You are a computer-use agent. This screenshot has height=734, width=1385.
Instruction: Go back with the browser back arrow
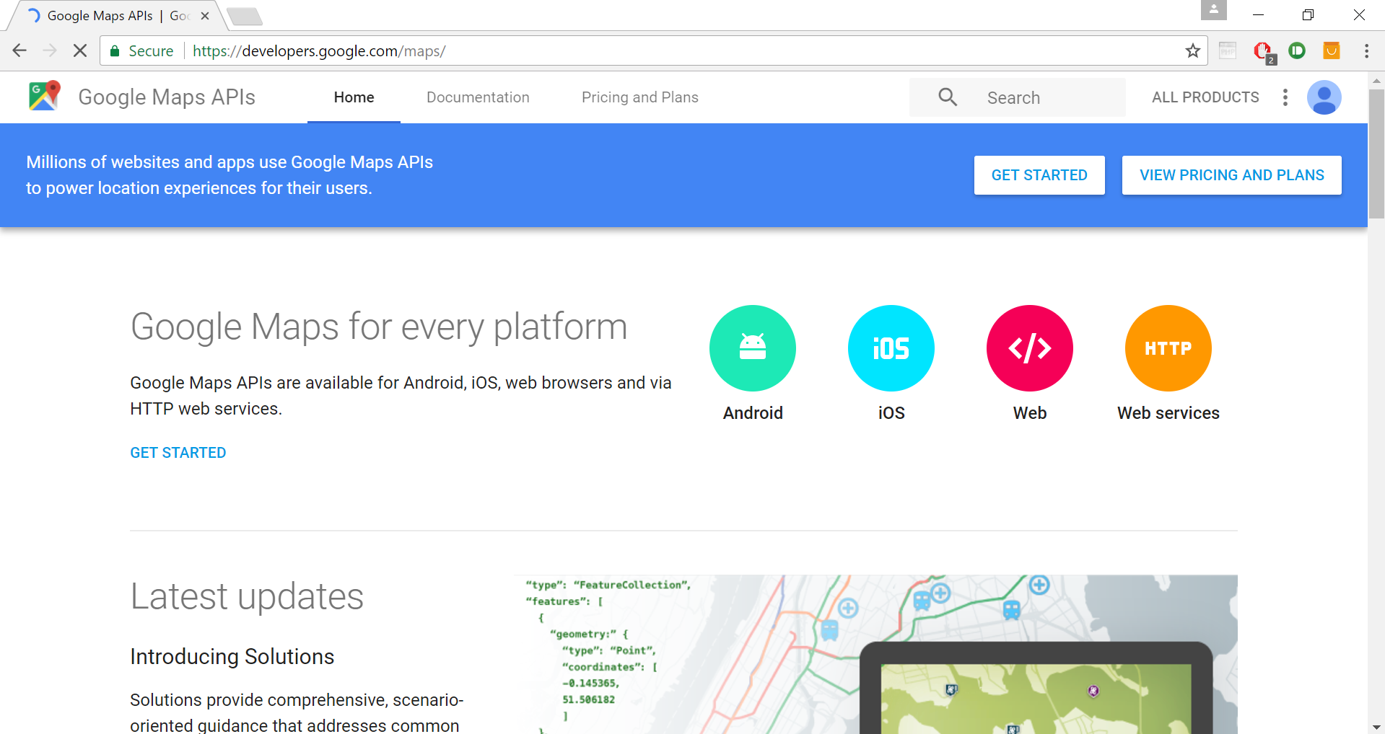coord(19,50)
